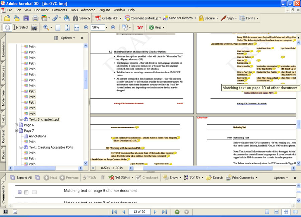Choose the Snapshot camera tool

tap(34, 28)
